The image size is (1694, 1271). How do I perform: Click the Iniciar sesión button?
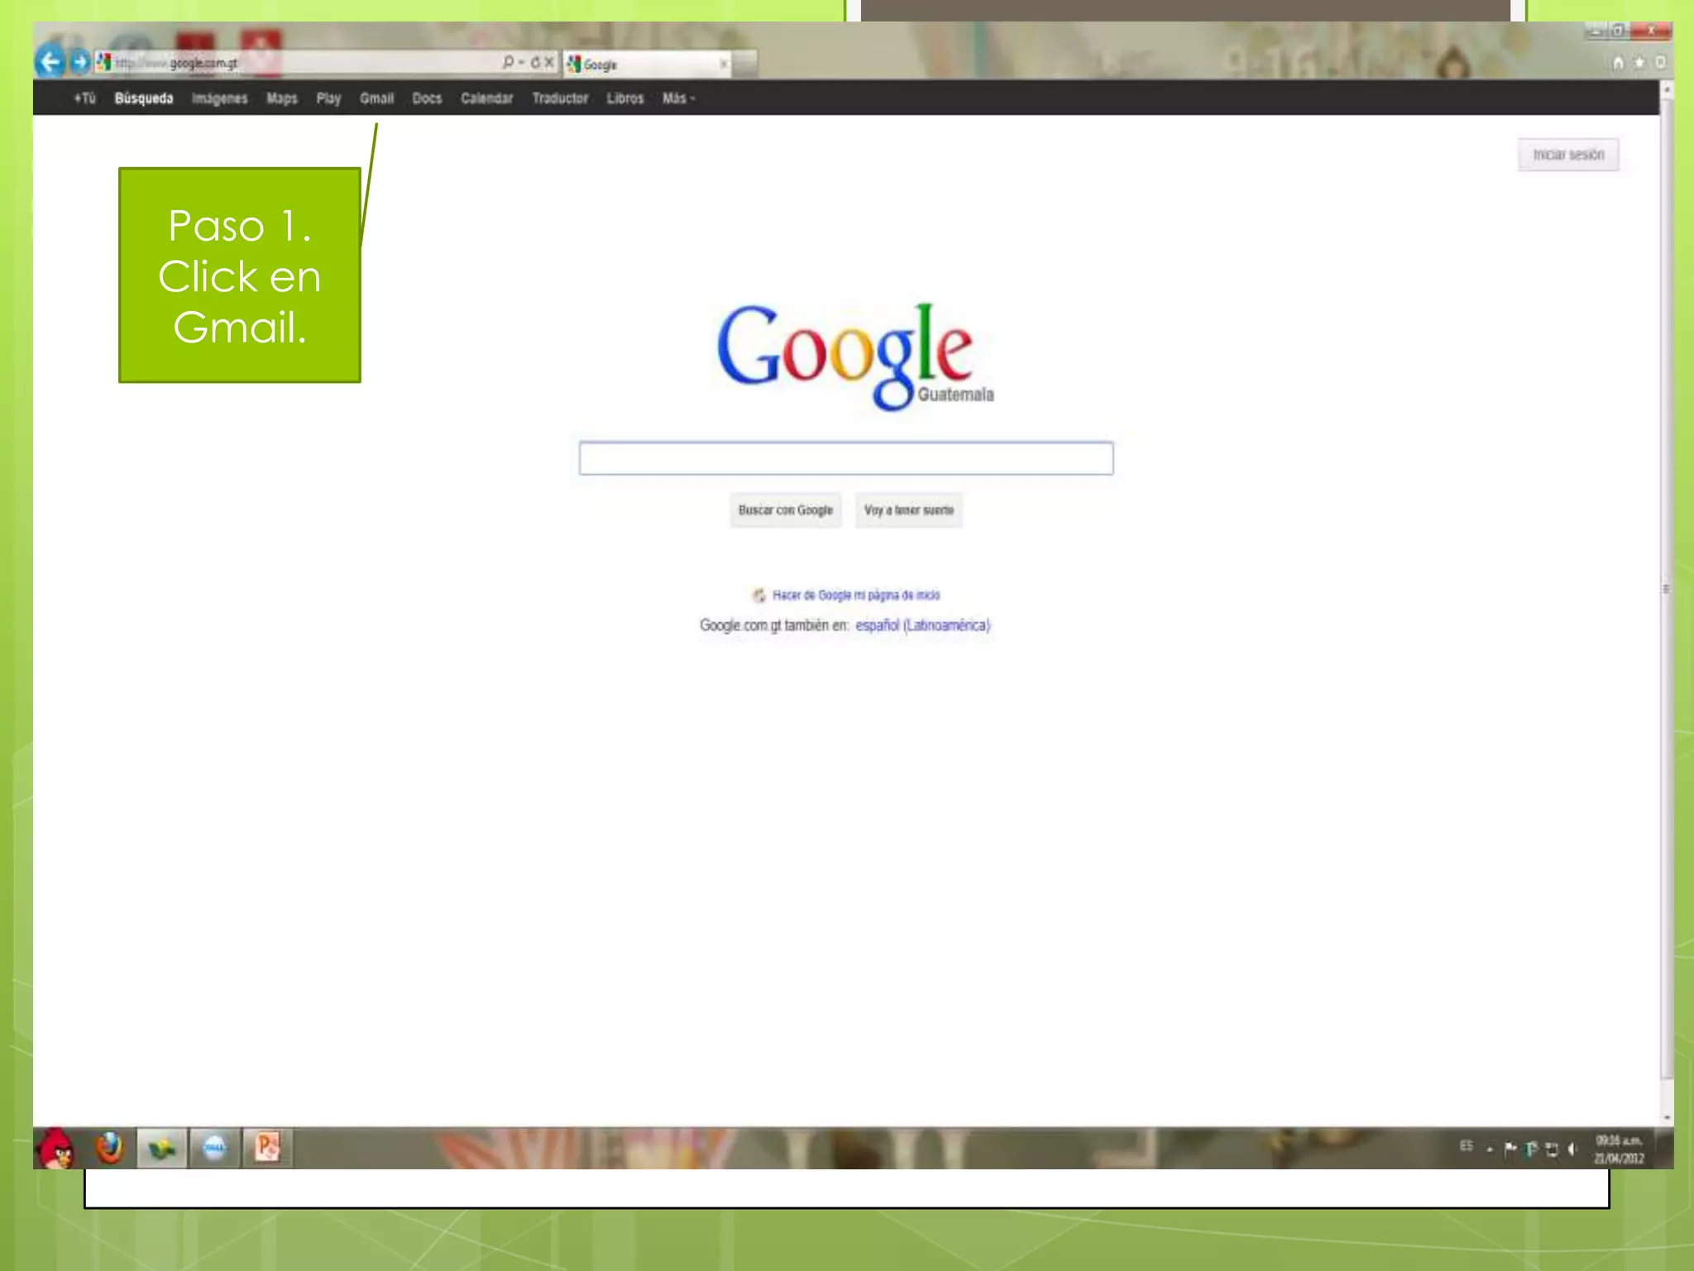(1567, 155)
